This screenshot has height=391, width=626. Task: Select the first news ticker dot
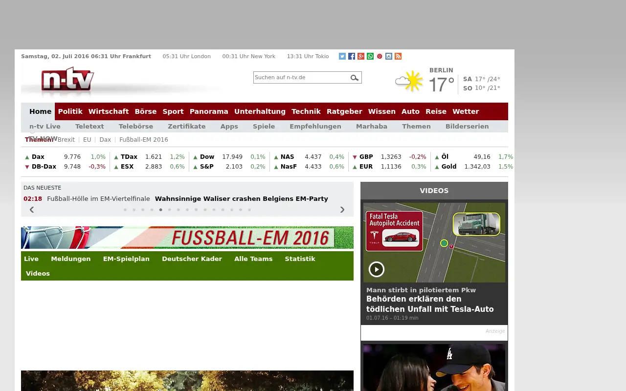[x=125, y=210]
